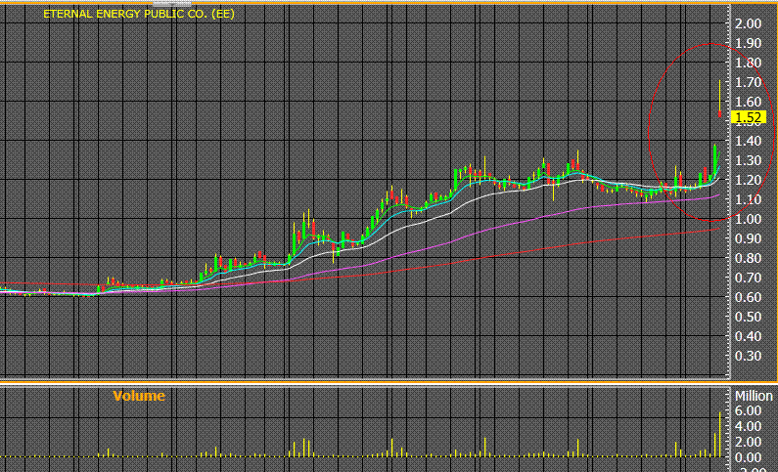Screen dimensions: 778x472
Task: Click the 1.90 price axis label
Action: pos(749,43)
